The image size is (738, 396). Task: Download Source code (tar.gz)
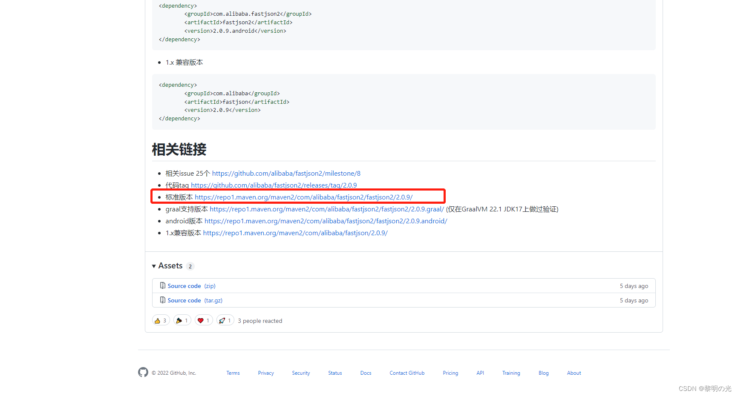pyautogui.click(x=184, y=300)
